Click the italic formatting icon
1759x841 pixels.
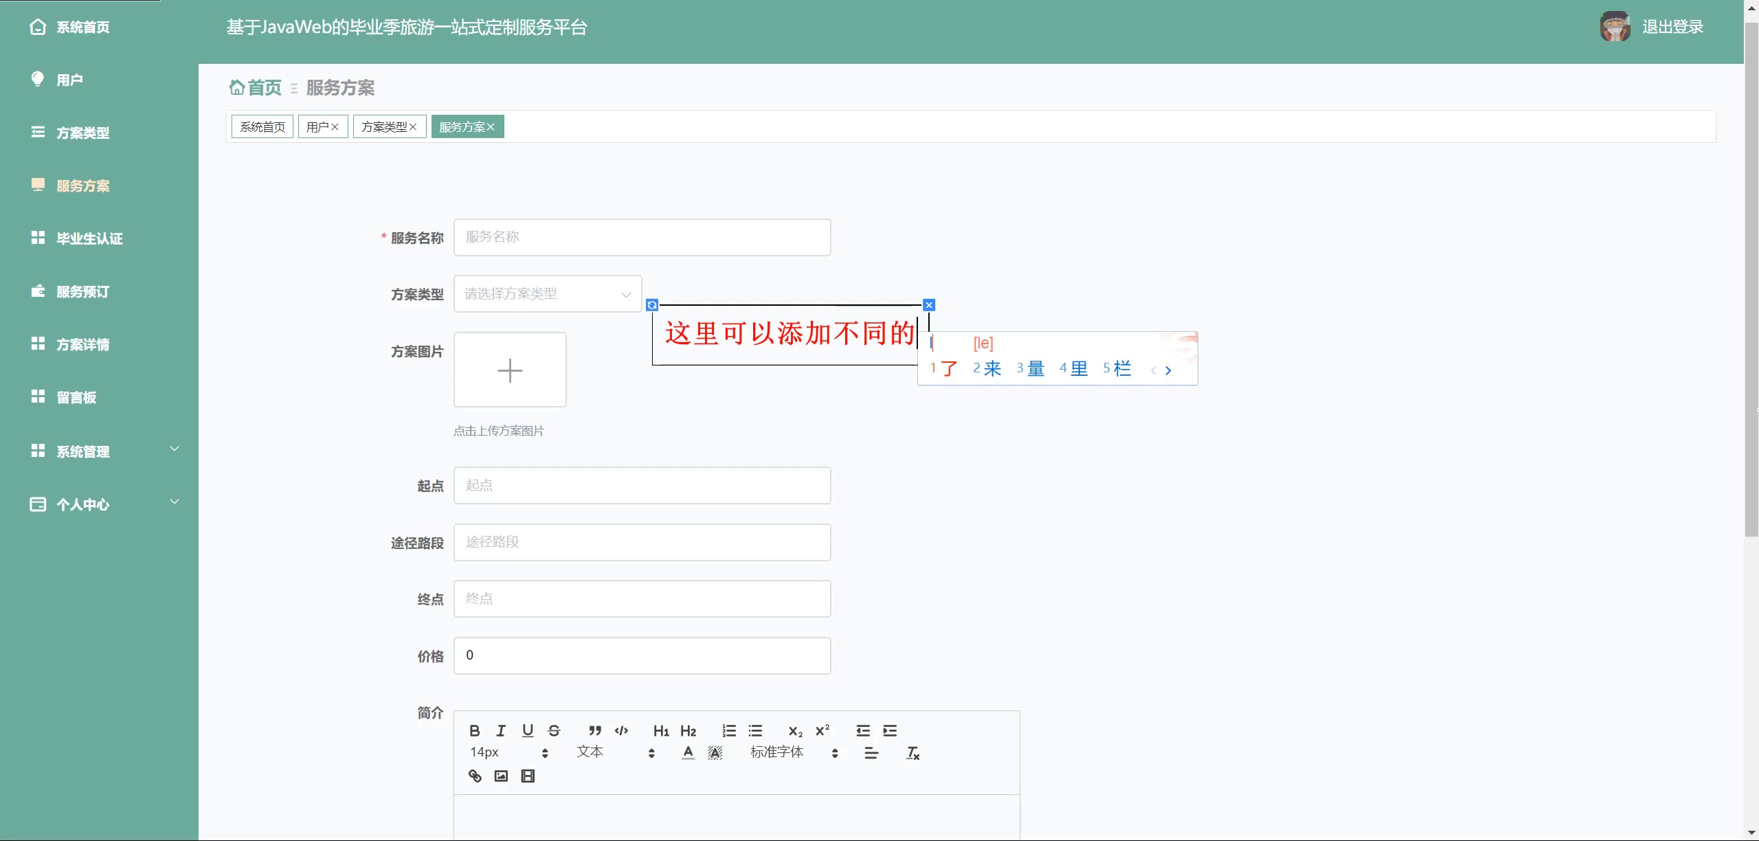[501, 730]
